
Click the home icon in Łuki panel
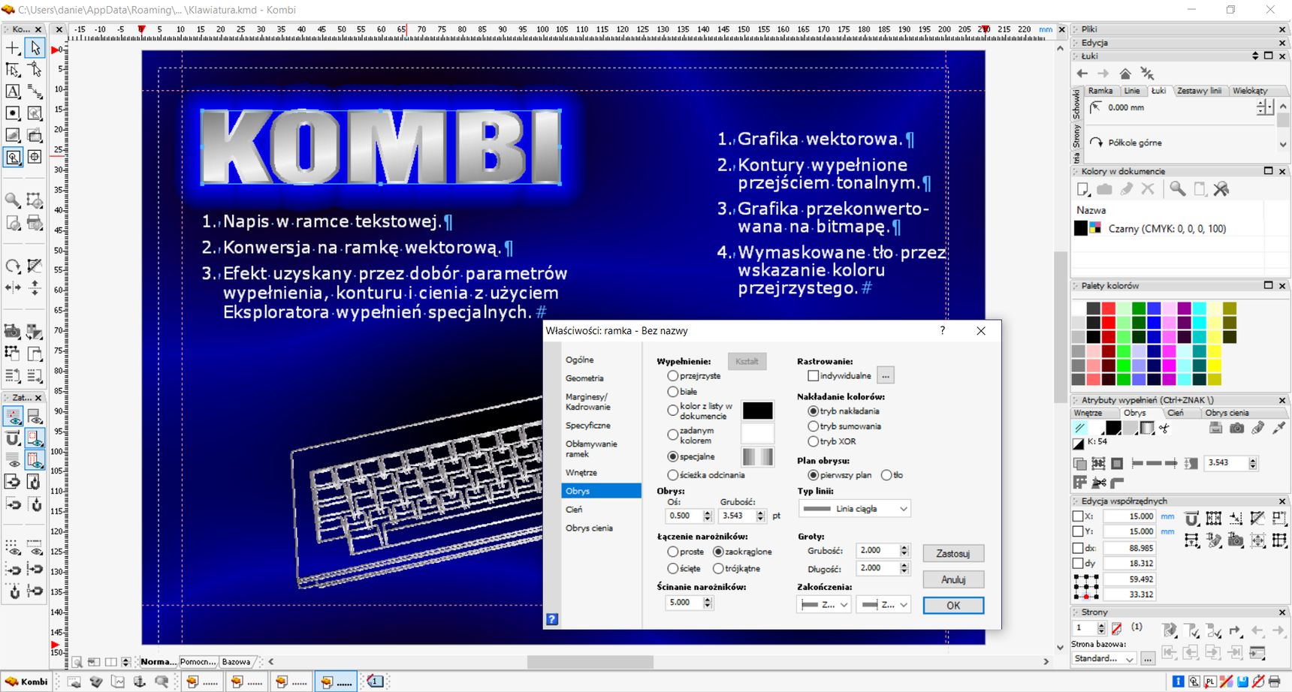click(x=1125, y=74)
